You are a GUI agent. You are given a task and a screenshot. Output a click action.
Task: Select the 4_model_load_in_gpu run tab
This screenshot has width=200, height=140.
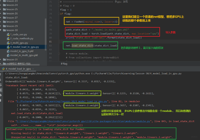click(18, 69)
